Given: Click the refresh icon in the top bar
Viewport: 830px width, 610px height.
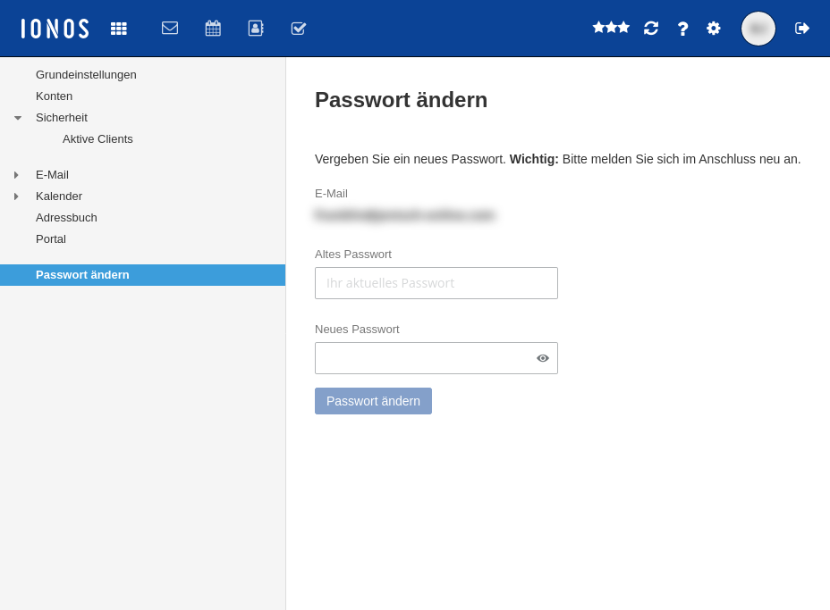Looking at the screenshot, I should click(x=650, y=28).
